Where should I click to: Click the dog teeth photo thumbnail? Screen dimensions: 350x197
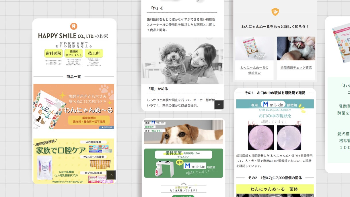click(x=296, y=49)
